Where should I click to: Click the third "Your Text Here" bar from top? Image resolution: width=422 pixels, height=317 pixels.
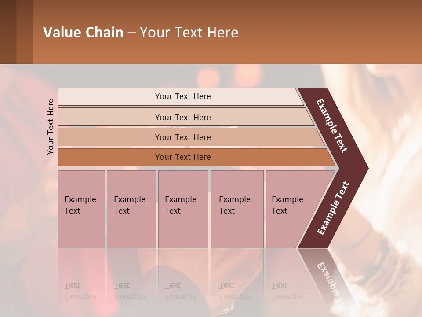[182, 137]
